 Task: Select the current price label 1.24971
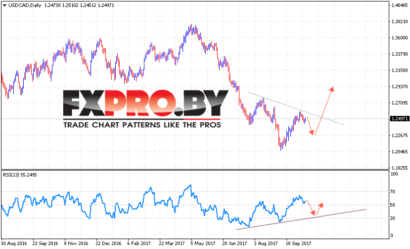click(x=399, y=119)
